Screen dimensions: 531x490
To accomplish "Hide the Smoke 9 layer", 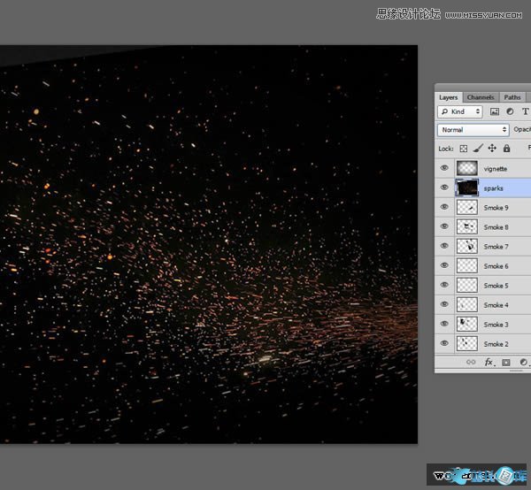I will [x=444, y=207].
